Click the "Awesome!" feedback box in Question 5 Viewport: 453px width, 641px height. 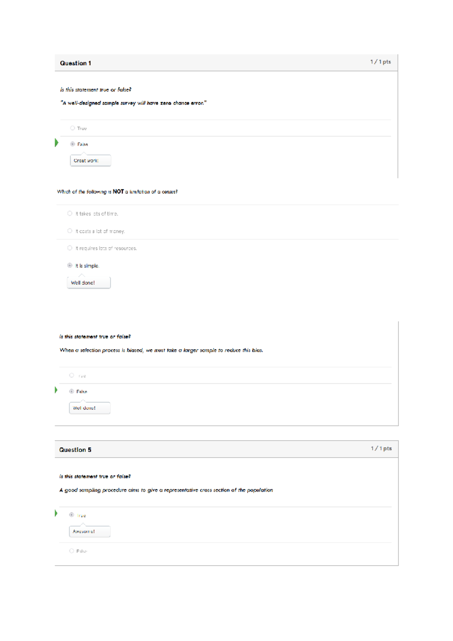89,532
